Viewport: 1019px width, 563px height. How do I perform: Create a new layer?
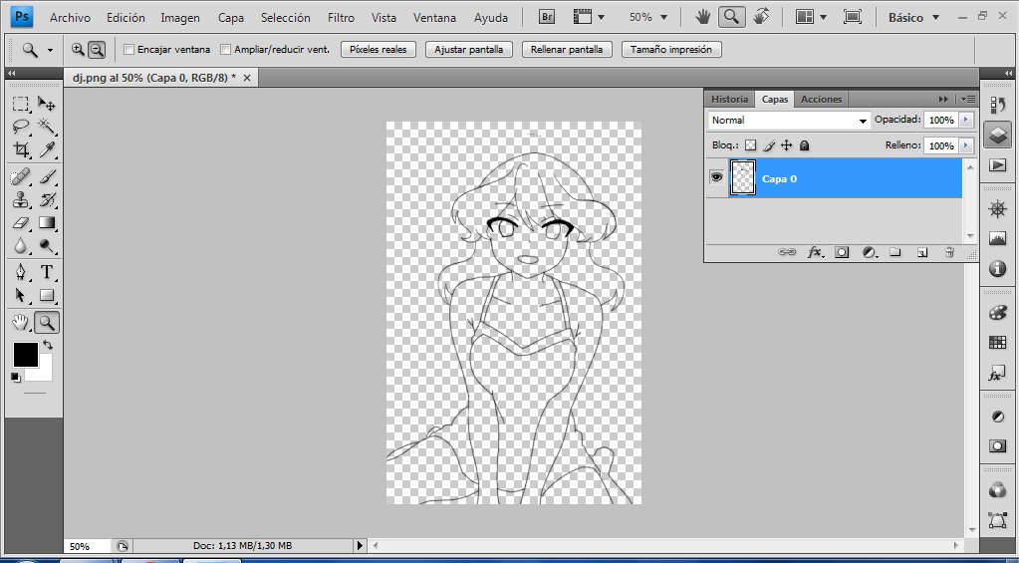[922, 252]
